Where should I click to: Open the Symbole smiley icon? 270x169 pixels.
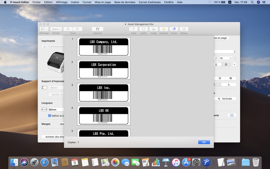tap(164, 29)
